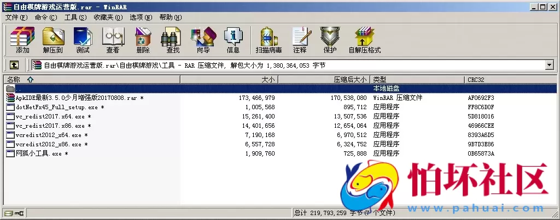Screen dimensions: 560x220
Task: Sort by 名称 column header
Action: click(92, 80)
